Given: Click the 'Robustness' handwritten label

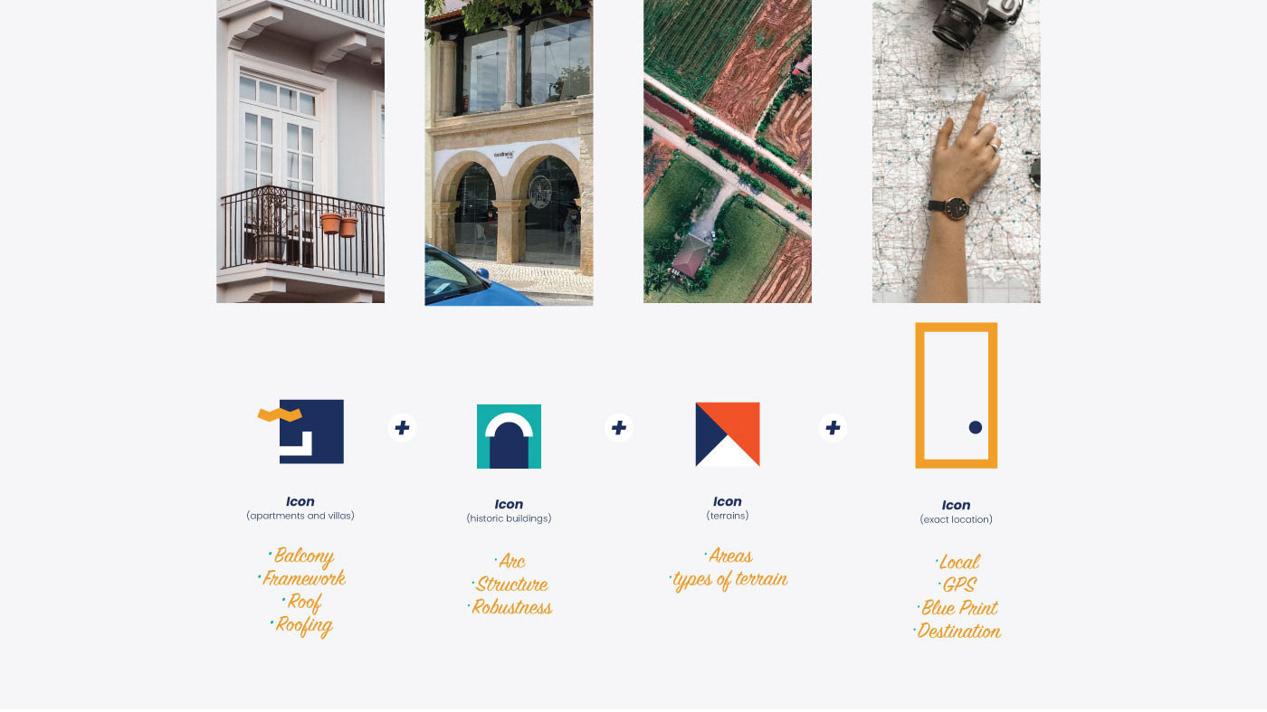Looking at the screenshot, I should [x=510, y=607].
